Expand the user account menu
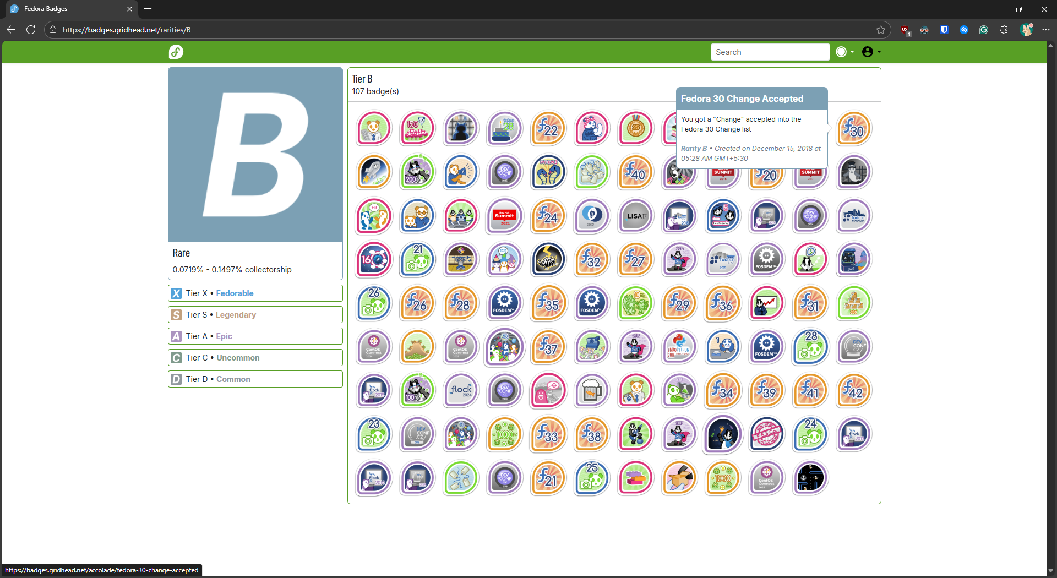The height and width of the screenshot is (578, 1057). (x=871, y=52)
